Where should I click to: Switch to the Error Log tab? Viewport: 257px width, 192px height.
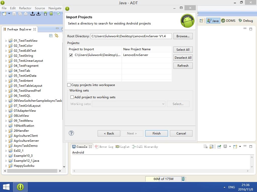[104, 146]
